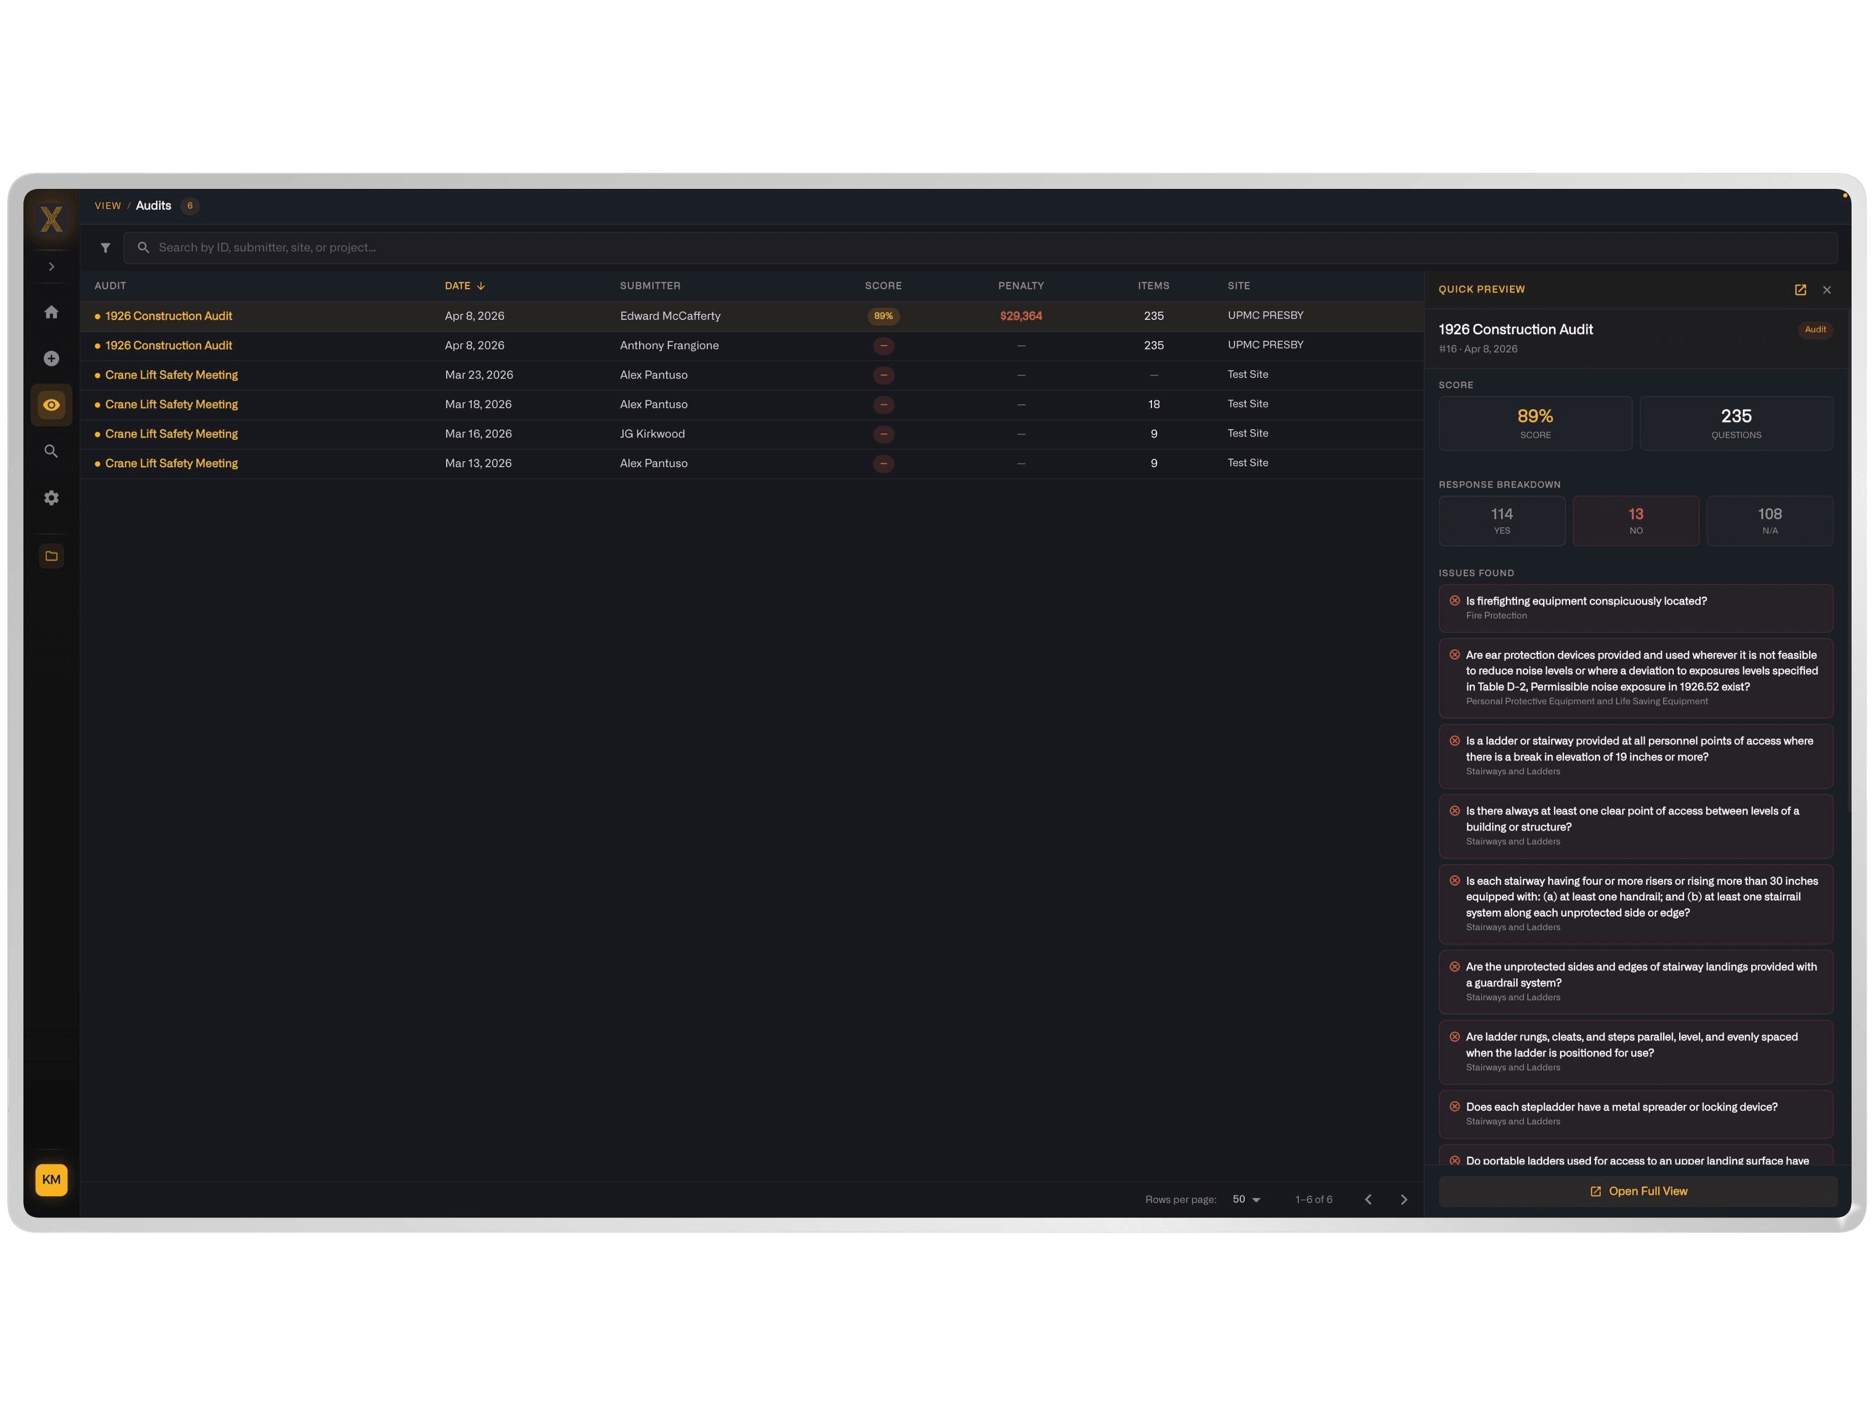Image resolution: width=1875 pixels, height=1406 pixels.
Task: Click UPMC PRESBY site in first row
Action: point(1266,315)
